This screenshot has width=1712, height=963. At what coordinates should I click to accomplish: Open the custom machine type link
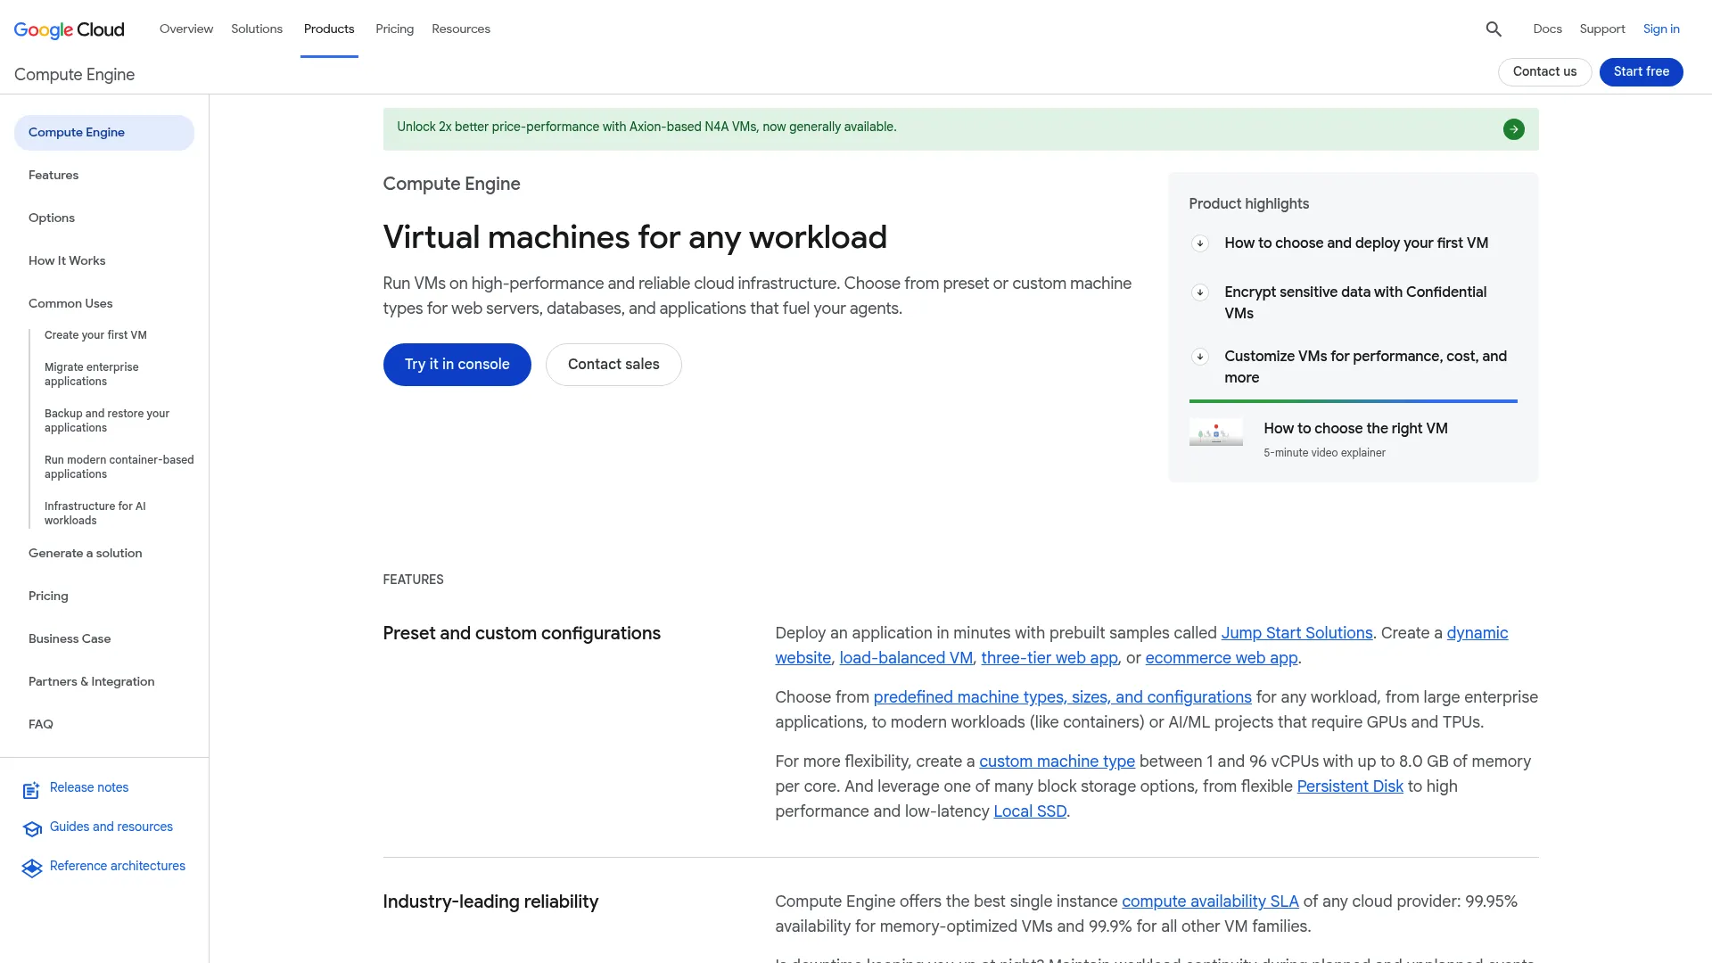click(x=1057, y=762)
